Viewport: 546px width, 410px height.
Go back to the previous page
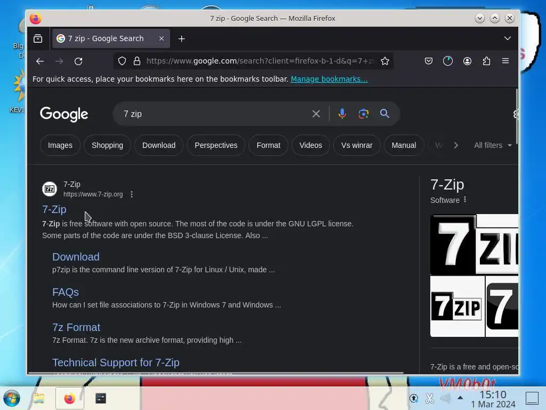pyautogui.click(x=40, y=61)
